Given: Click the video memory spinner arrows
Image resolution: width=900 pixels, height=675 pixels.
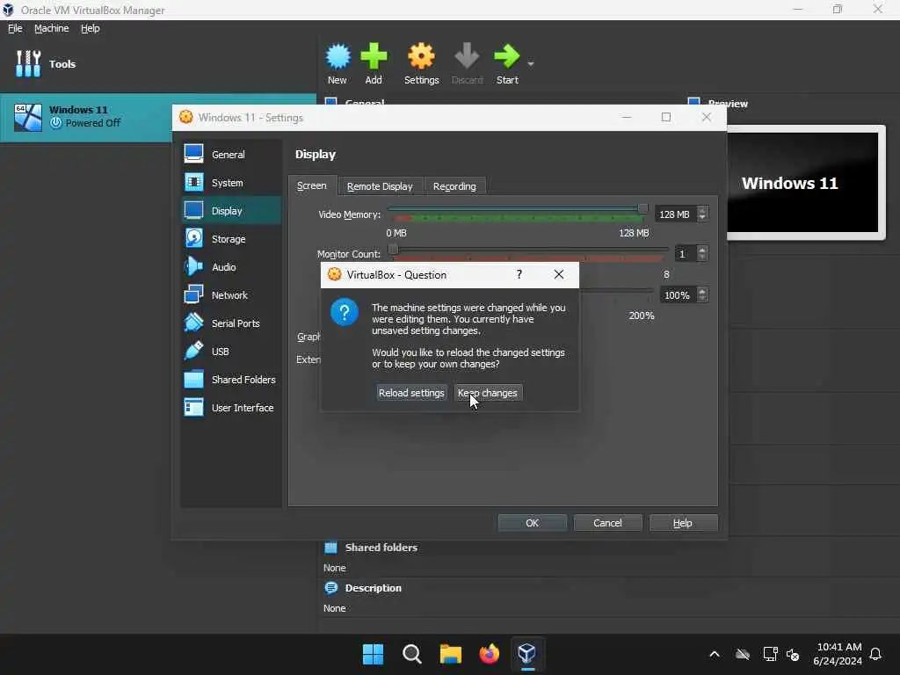Looking at the screenshot, I should (702, 214).
